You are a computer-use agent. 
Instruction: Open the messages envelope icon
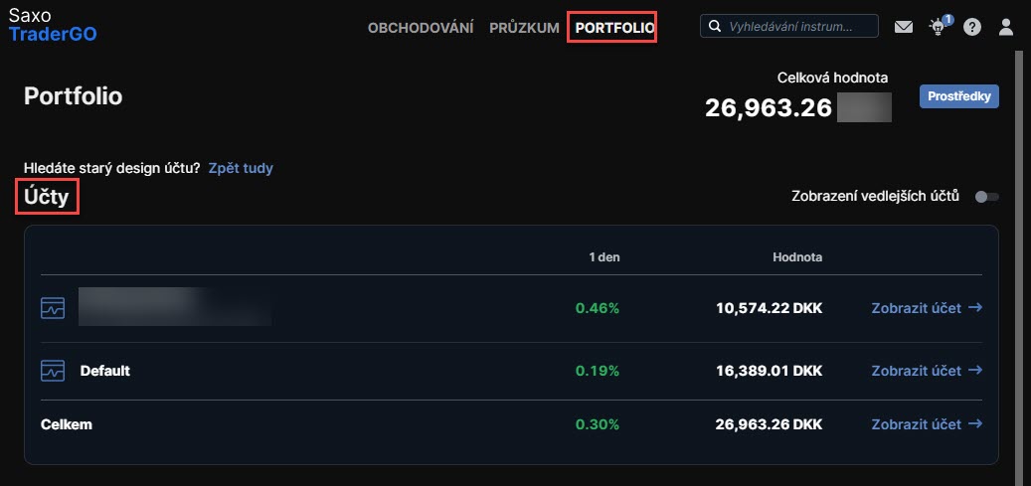pos(903,27)
